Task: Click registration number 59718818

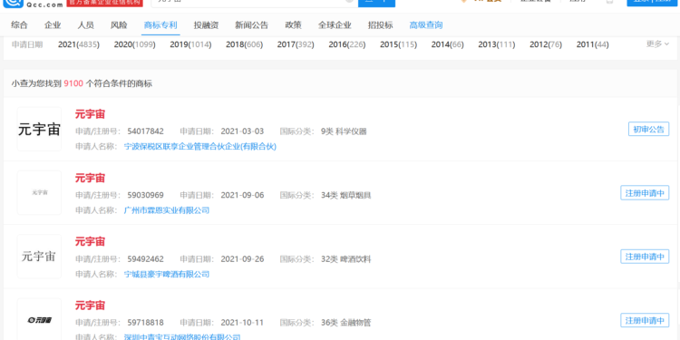Action: (146, 323)
